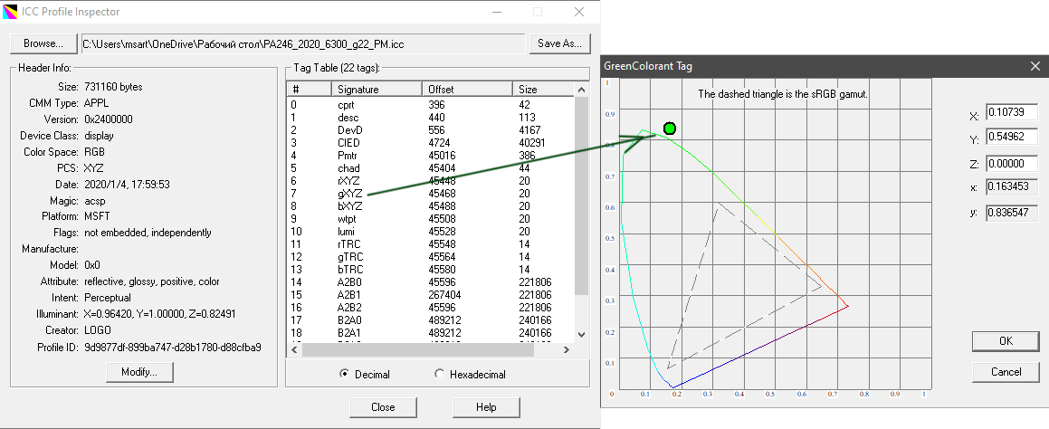1049x429 pixels.
Task: Close the GreenColorant Tag dialog window
Action: click(x=1035, y=65)
